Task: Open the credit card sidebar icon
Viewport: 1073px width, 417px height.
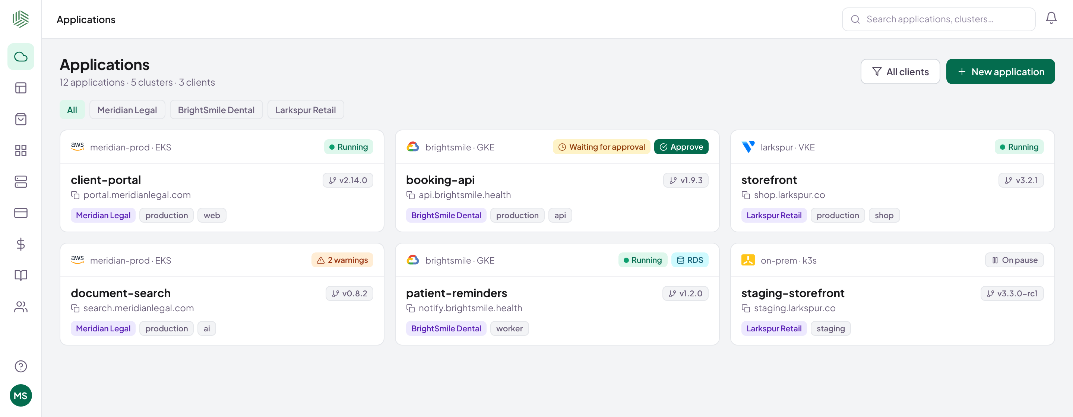Action: click(x=21, y=213)
